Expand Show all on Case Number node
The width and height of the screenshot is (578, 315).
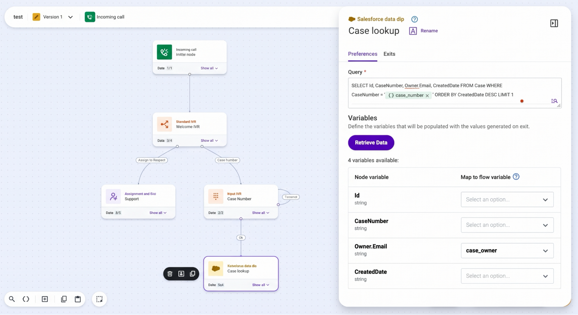(261, 213)
